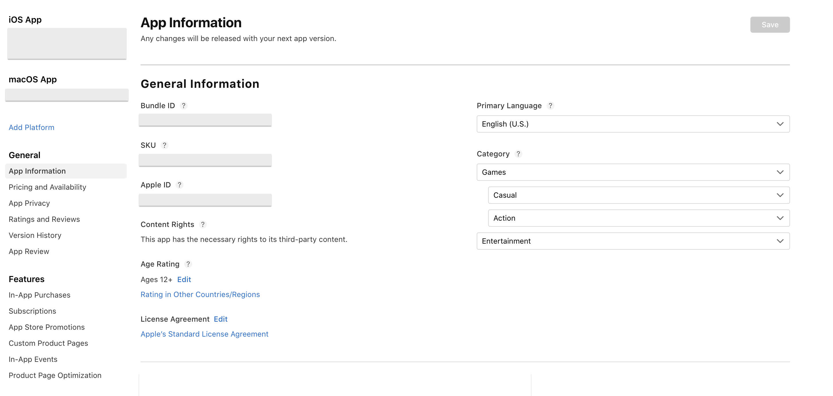Viewport: 833px width, 396px height.
Task: Click the Primary Language help icon
Action: click(550, 106)
